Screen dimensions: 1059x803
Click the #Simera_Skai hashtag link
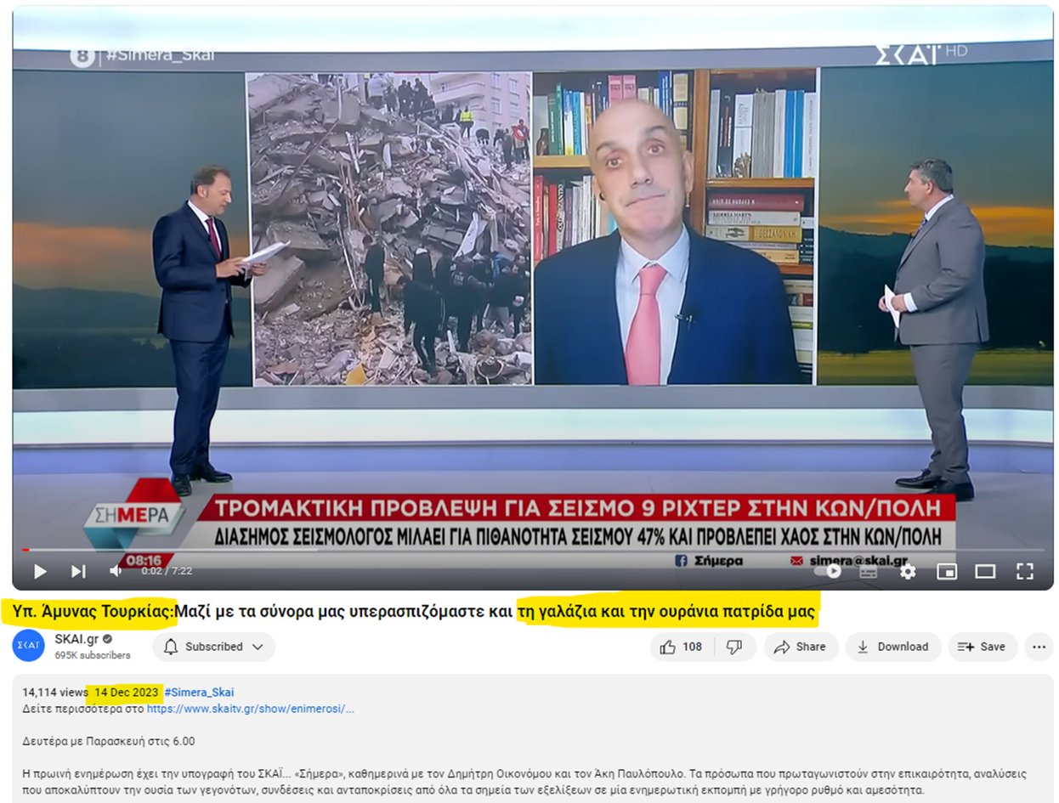pyautogui.click(x=199, y=692)
